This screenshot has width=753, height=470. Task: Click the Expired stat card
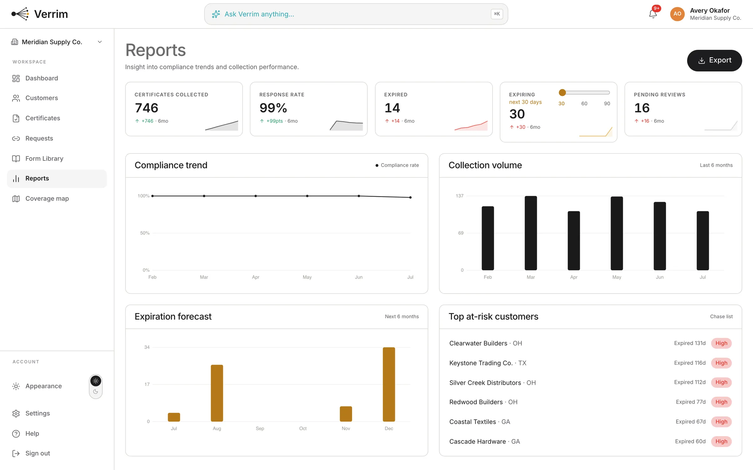pyautogui.click(x=434, y=109)
